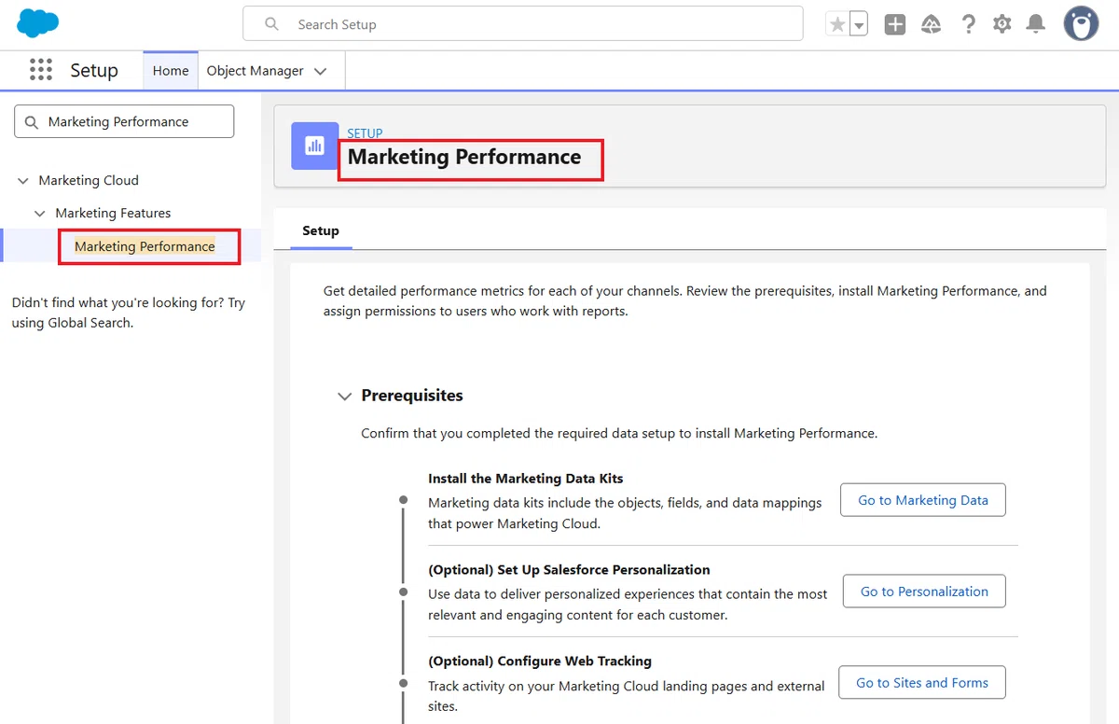Open the Global Actions plus icon
Image resolution: width=1119 pixels, height=724 pixels.
click(895, 24)
